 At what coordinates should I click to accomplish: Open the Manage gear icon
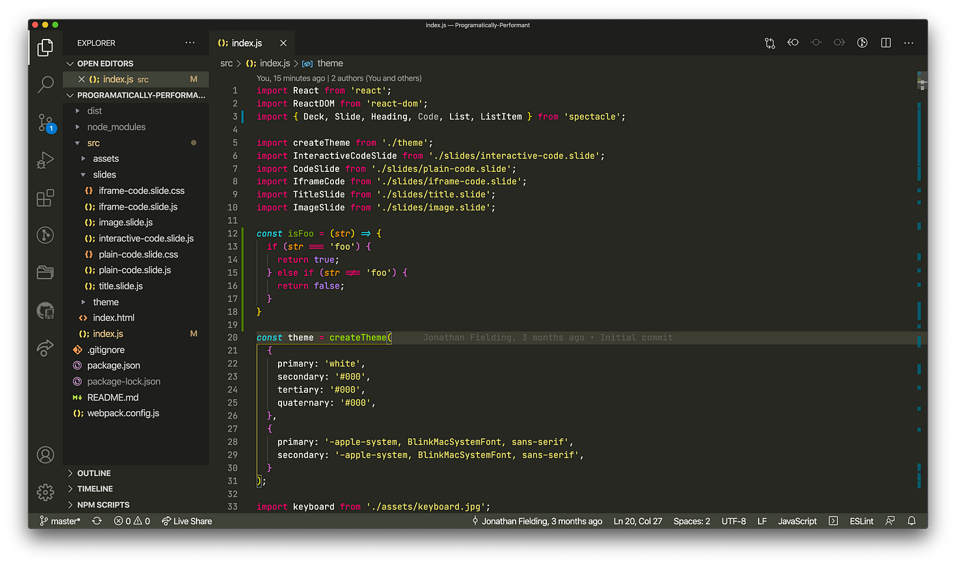pyautogui.click(x=45, y=492)
